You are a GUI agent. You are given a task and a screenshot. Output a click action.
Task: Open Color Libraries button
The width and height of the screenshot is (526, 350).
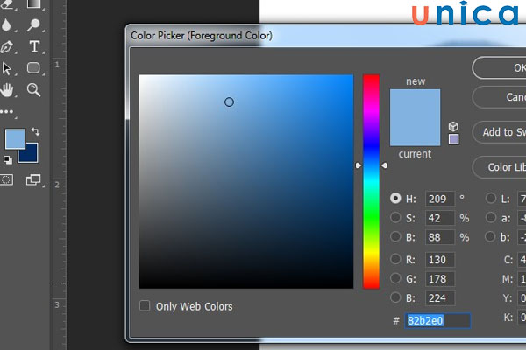click(499, 167)
